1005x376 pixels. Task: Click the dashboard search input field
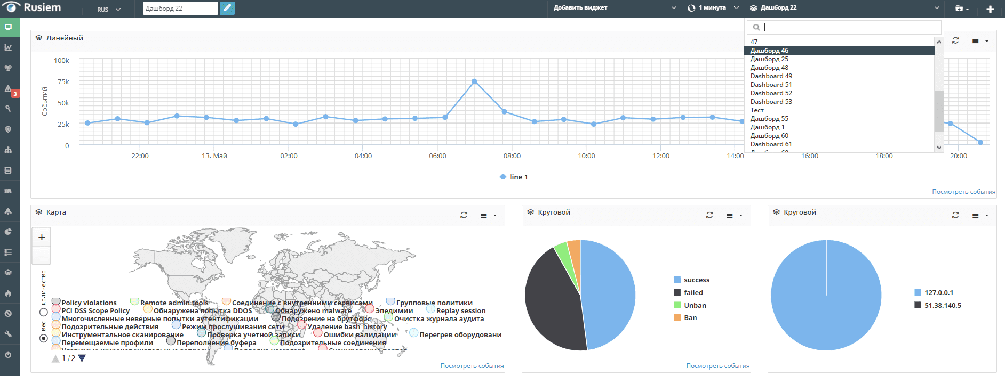coord(844,27)
